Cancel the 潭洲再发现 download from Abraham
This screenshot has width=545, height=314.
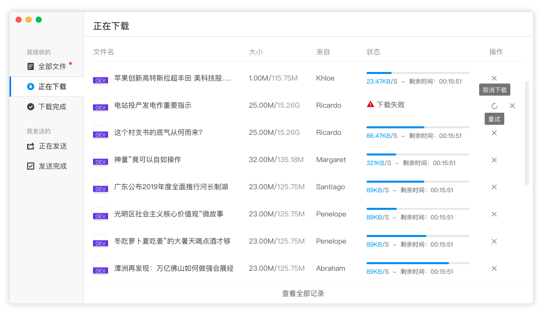(x=494, y=269)
